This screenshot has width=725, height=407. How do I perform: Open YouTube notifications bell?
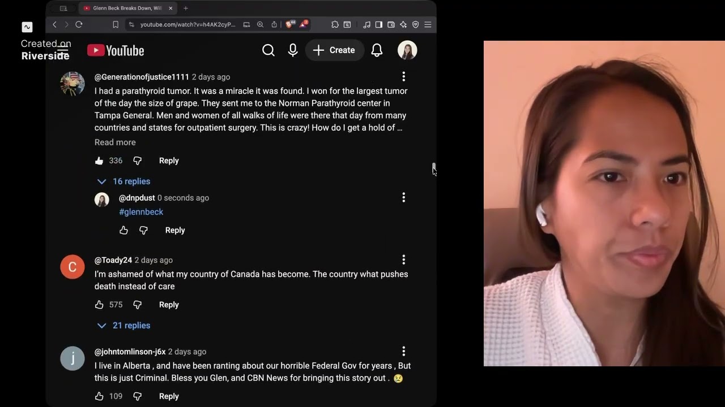[x=377, y=50]
